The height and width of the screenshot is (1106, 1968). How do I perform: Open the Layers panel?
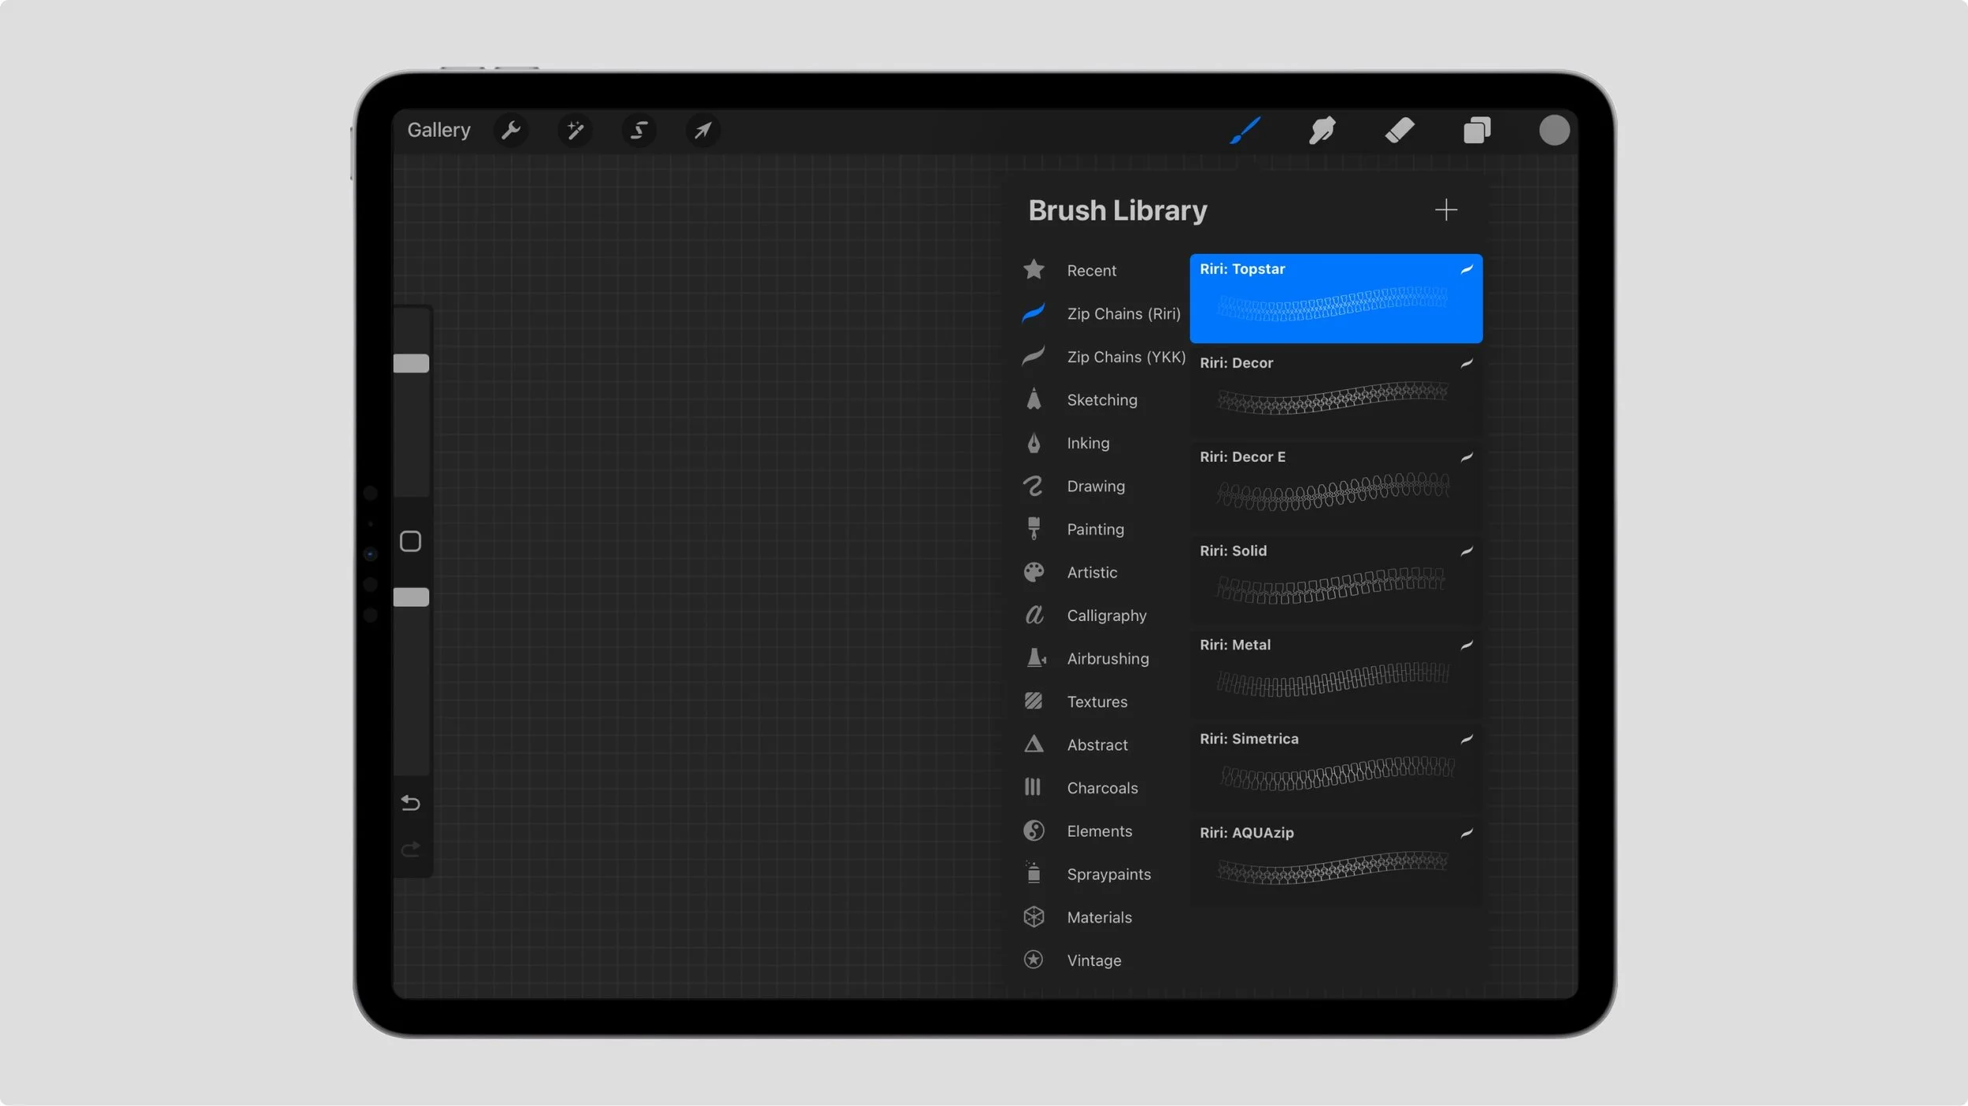[x=1477, y=130]
